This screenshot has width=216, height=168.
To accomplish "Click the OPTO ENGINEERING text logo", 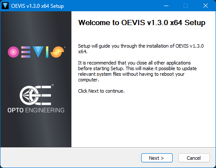I will click(x=36, y=110).
